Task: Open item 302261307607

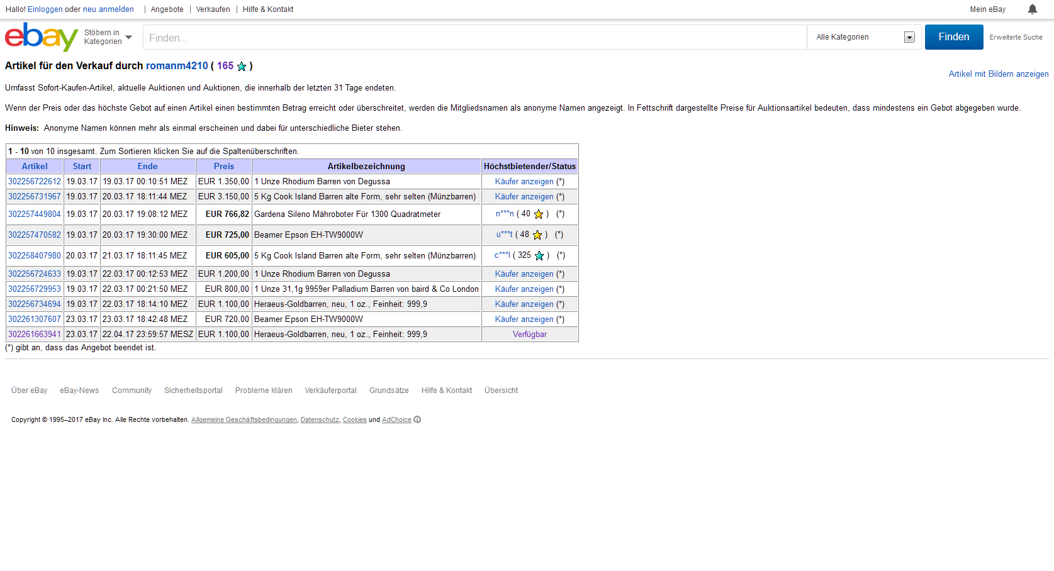Action: pos(35,319)
